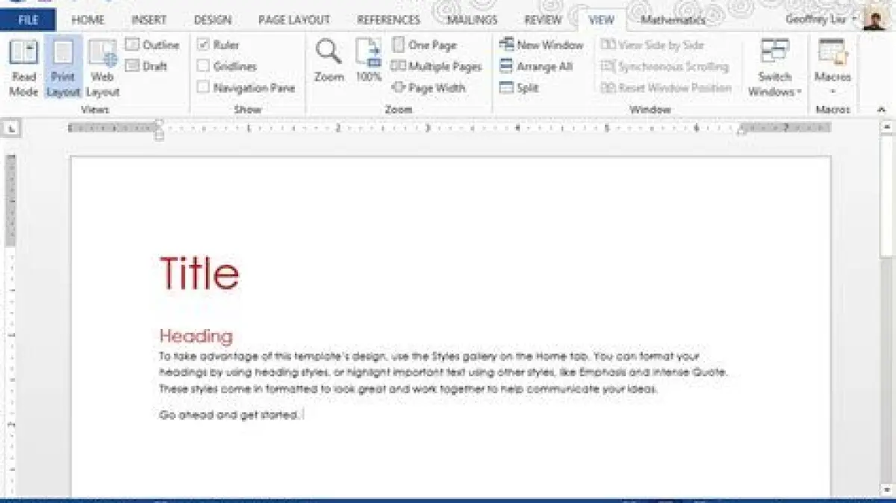Click the Arrange All icon
The image size is (896, 503).
click(535, 66)
